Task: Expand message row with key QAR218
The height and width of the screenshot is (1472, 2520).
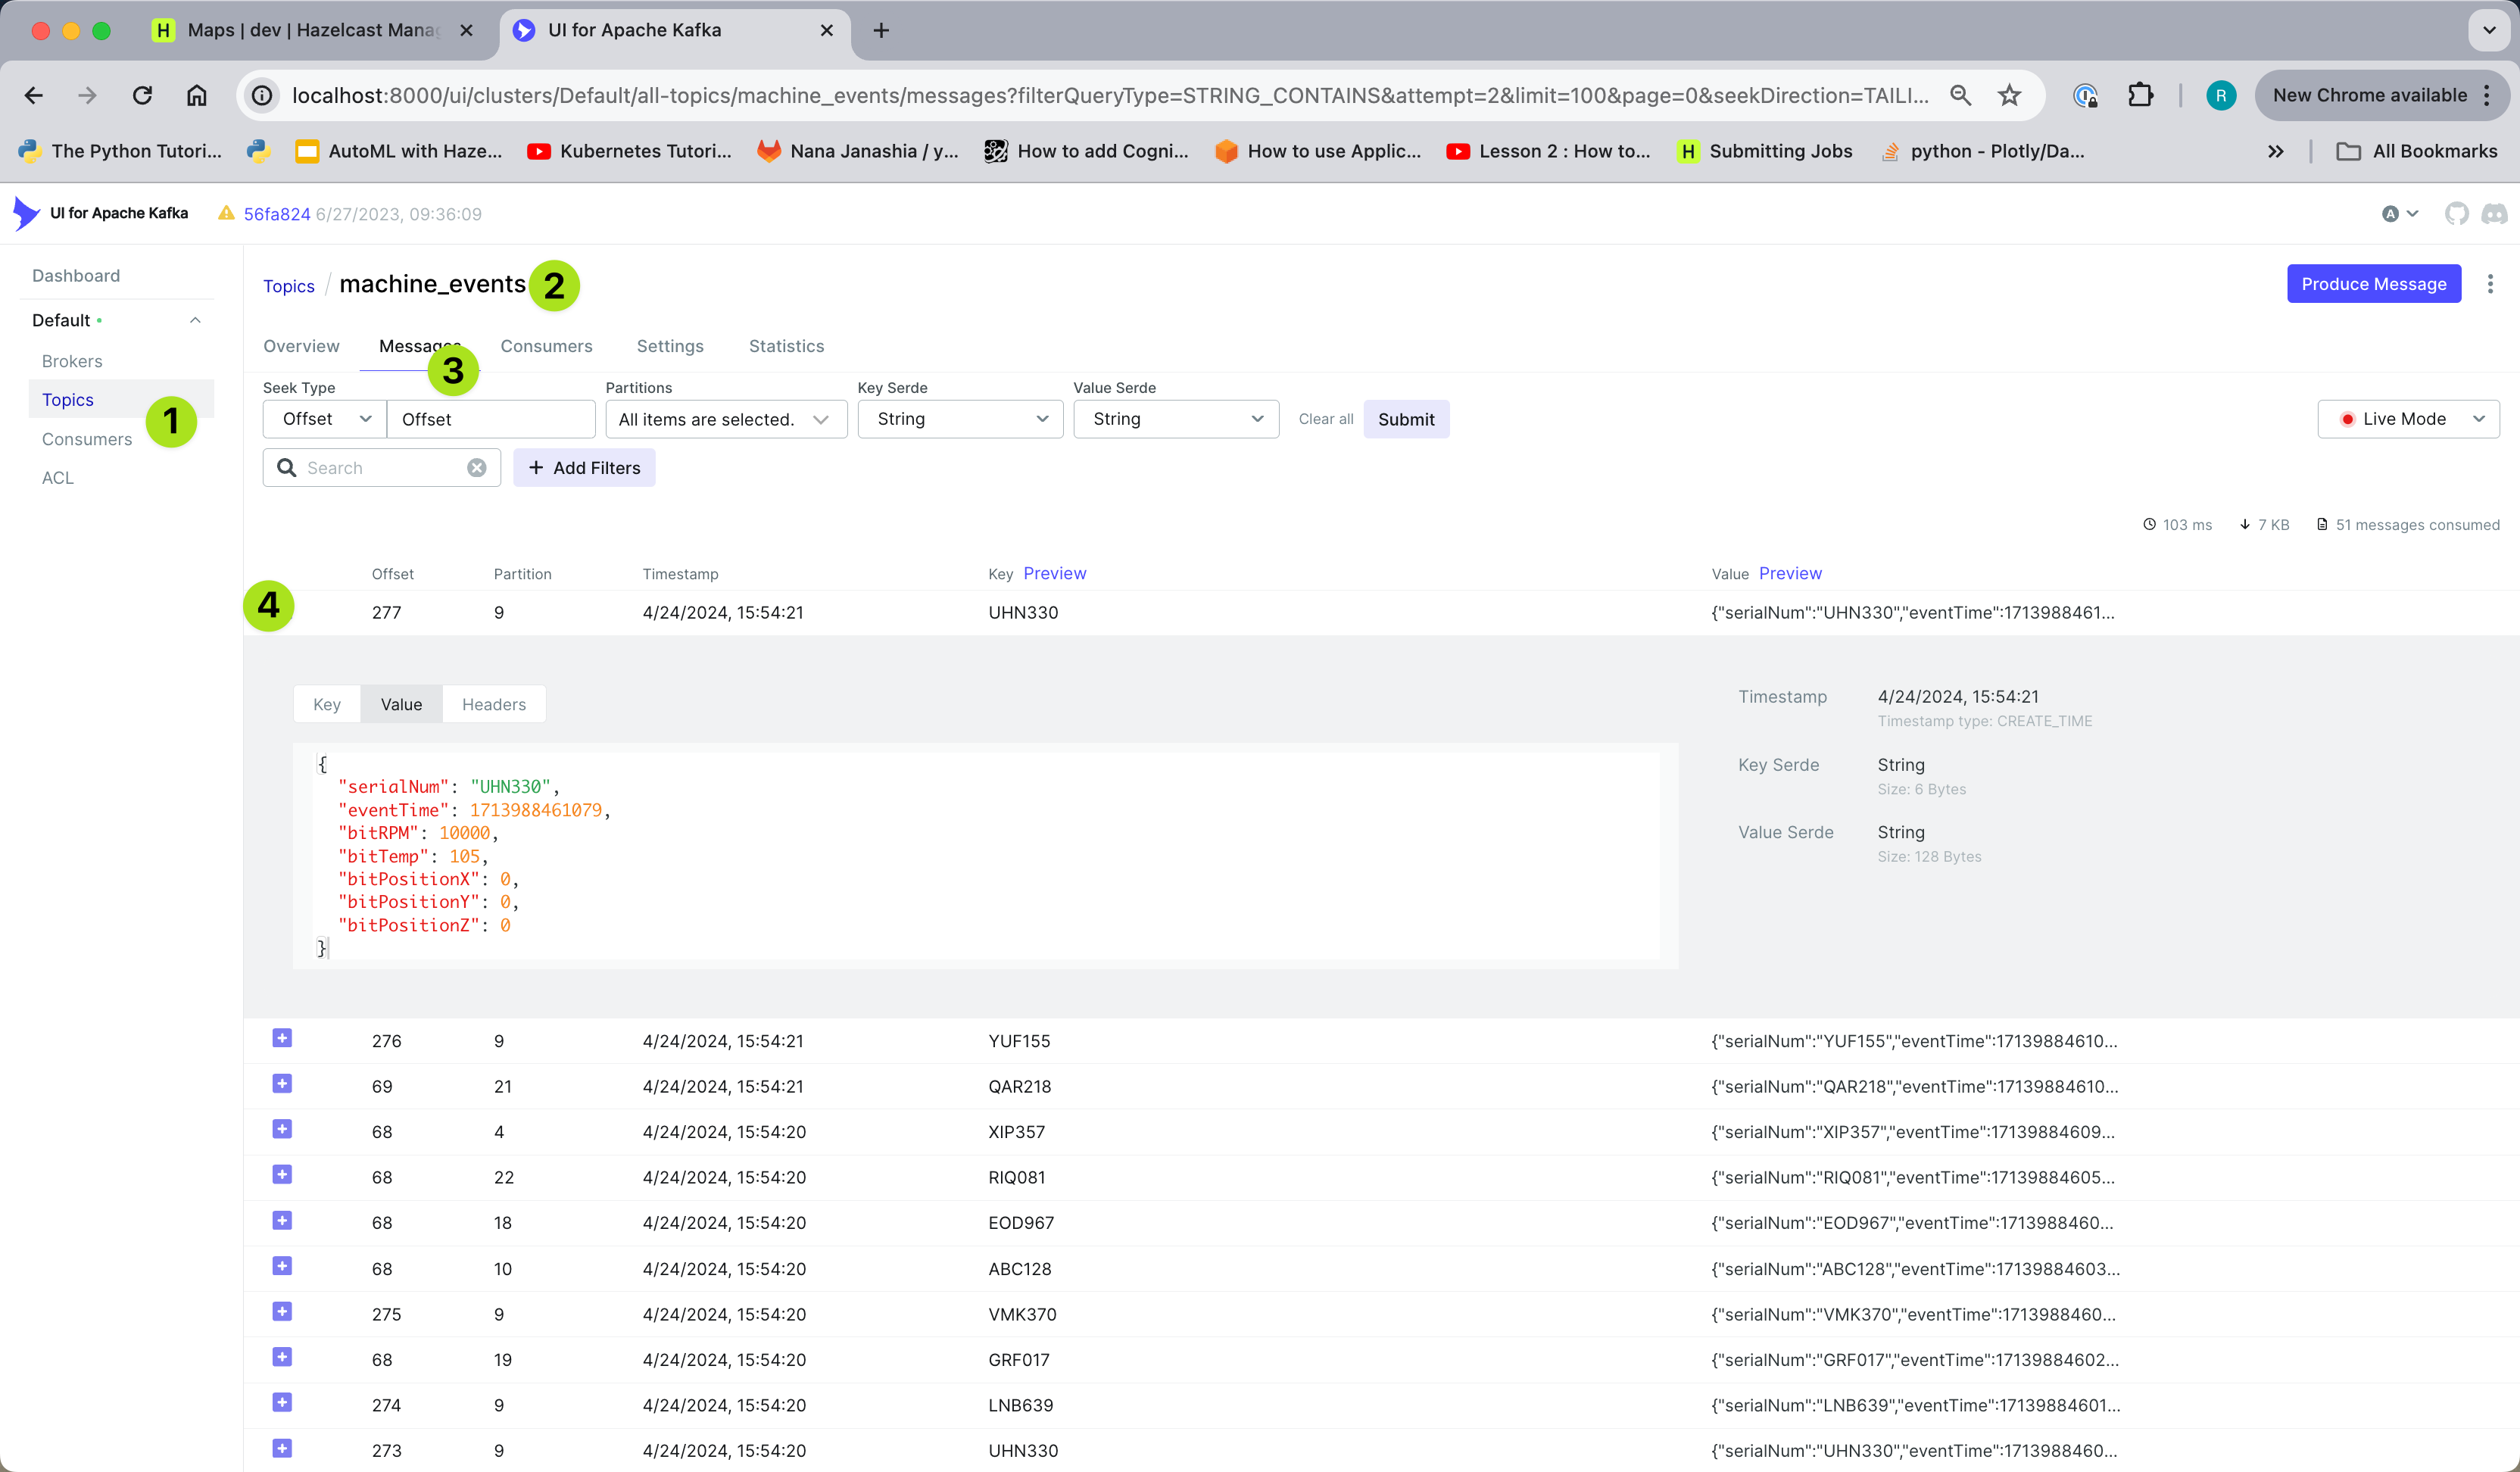Action: 282,1084
